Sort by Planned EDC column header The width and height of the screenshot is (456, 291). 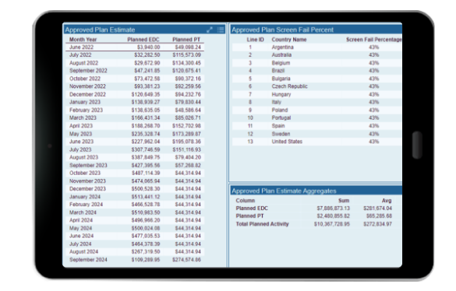(143, 40)
